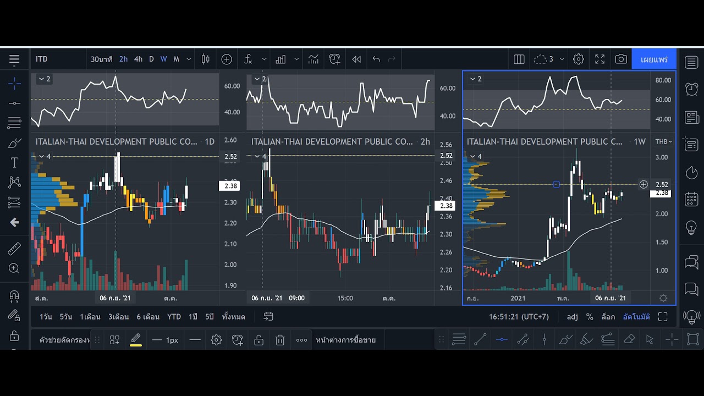Select the crosshair cursor tool
This screenshot has width=704, height=396.
pos(14,84)
